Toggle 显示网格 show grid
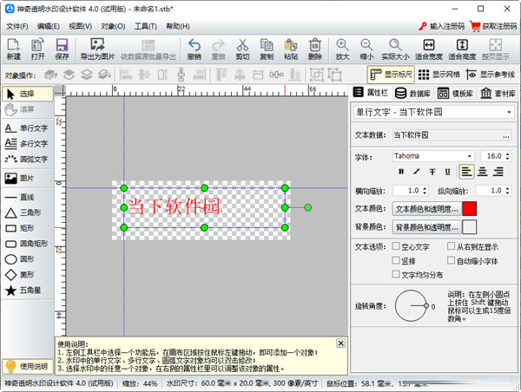Screen dimensions: 521x392 [x=439, y=75]
